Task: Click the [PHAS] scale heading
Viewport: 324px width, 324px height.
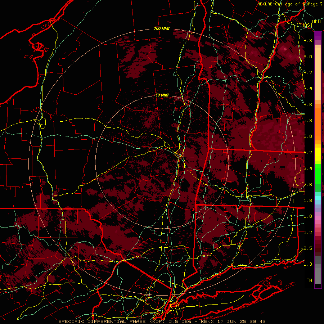Action: click(304, 25)
